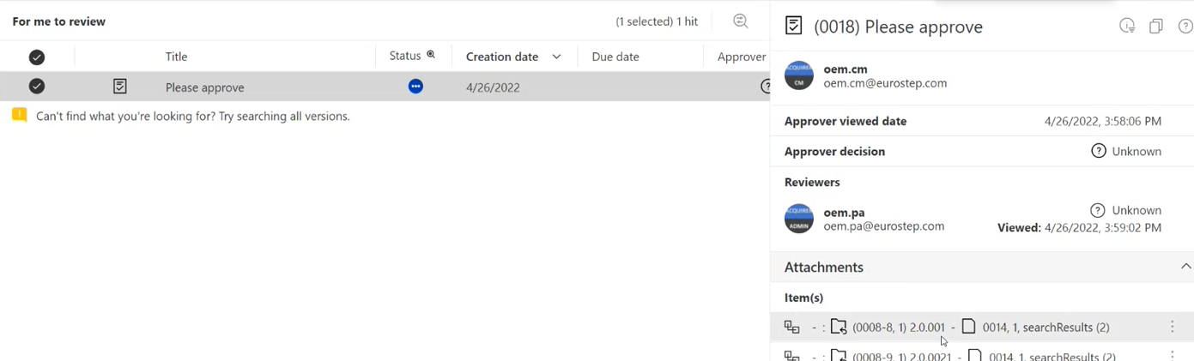Click the oem.cm approver avatar
Image resolution: width=1194 pixels, height=361 pixels.
tap(798, 75)
